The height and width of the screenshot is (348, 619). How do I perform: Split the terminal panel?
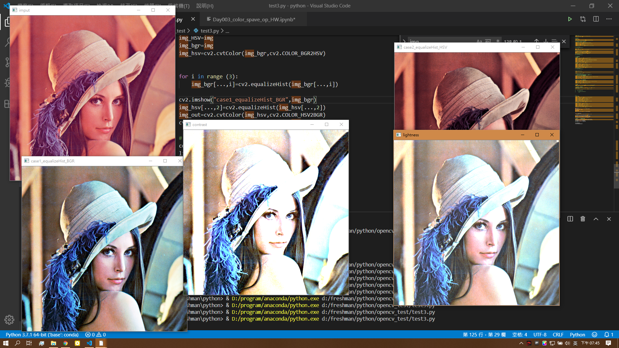pyautogui.click(x=570, y=219)
